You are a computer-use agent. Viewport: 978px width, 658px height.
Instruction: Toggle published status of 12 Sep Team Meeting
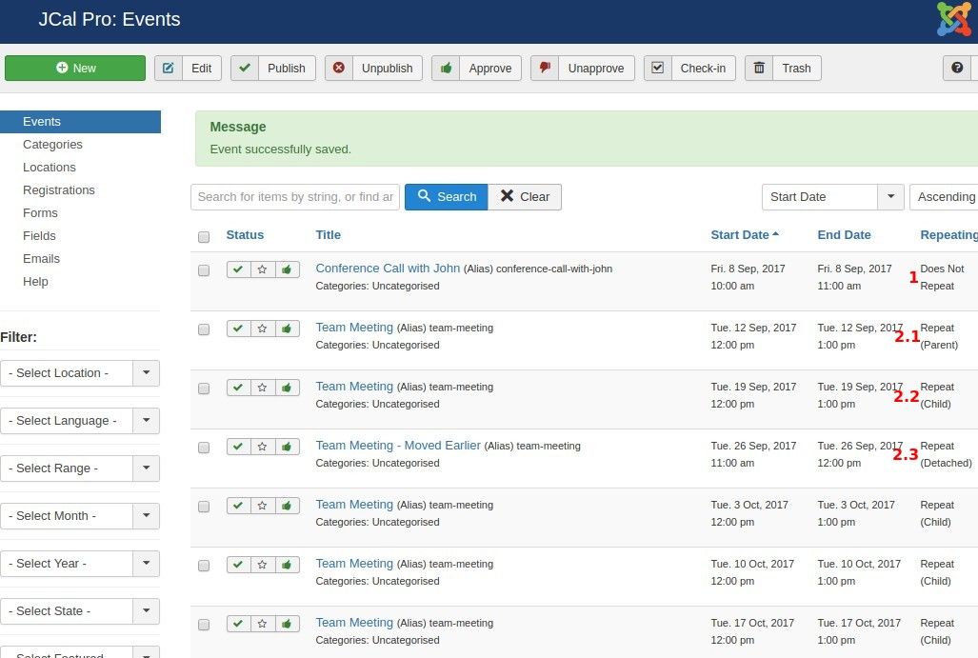238,329
